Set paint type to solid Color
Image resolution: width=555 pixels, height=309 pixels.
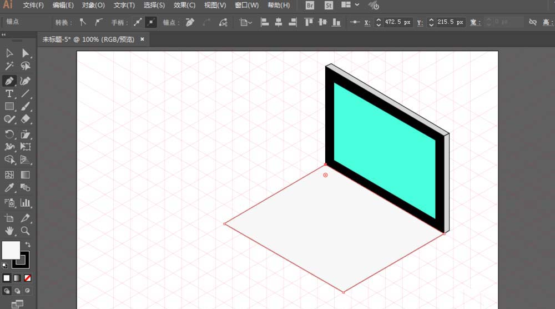click(x=7, y=278)
